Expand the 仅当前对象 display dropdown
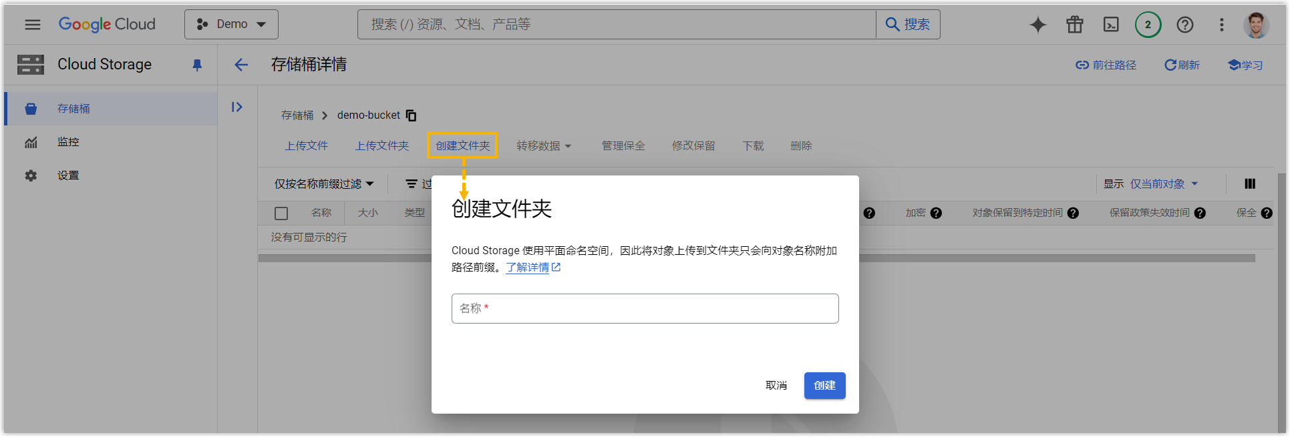This screenshot has height=437, width=1290. [x=1164, y=183]
